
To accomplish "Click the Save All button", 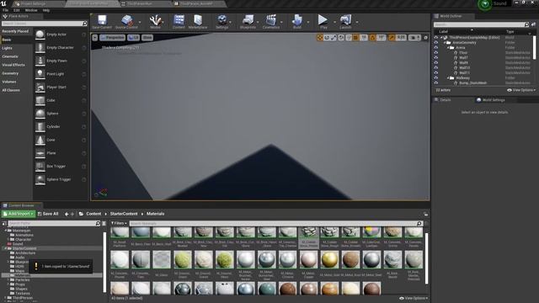I will pos(48,214).
